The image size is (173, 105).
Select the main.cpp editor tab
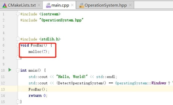59,5
